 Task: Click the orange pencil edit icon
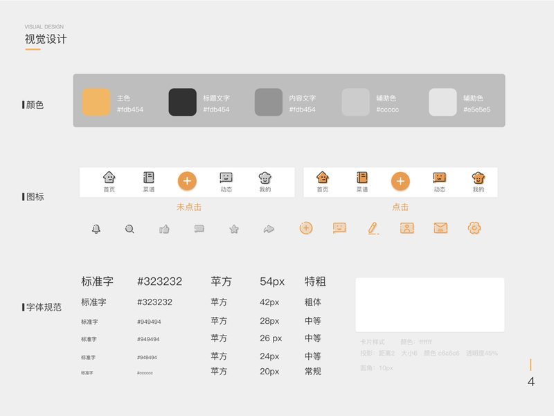(x=373, y=229)
